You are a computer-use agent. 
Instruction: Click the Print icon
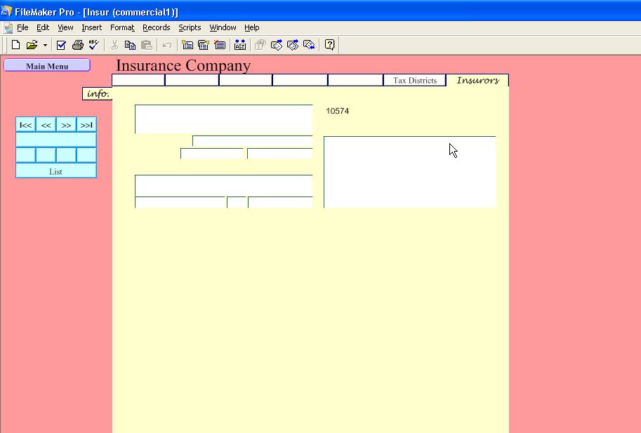point(78,45)
